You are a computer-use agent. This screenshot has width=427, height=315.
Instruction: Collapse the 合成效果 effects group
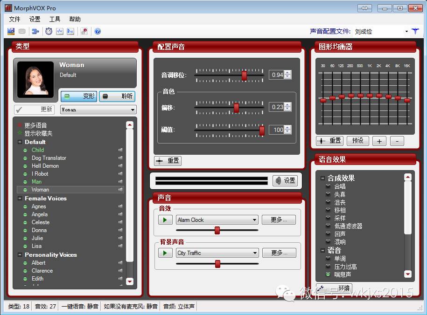323,178
